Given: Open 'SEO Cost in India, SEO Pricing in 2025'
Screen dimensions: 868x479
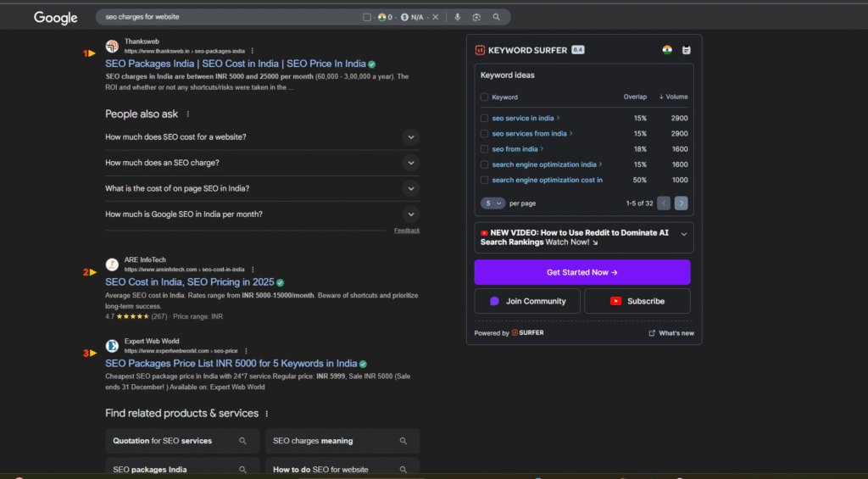Looking at the screenshot, I should tap(189, 281).
